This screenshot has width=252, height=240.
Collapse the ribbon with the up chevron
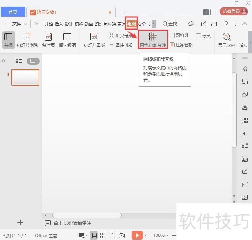tap(245, 24)
